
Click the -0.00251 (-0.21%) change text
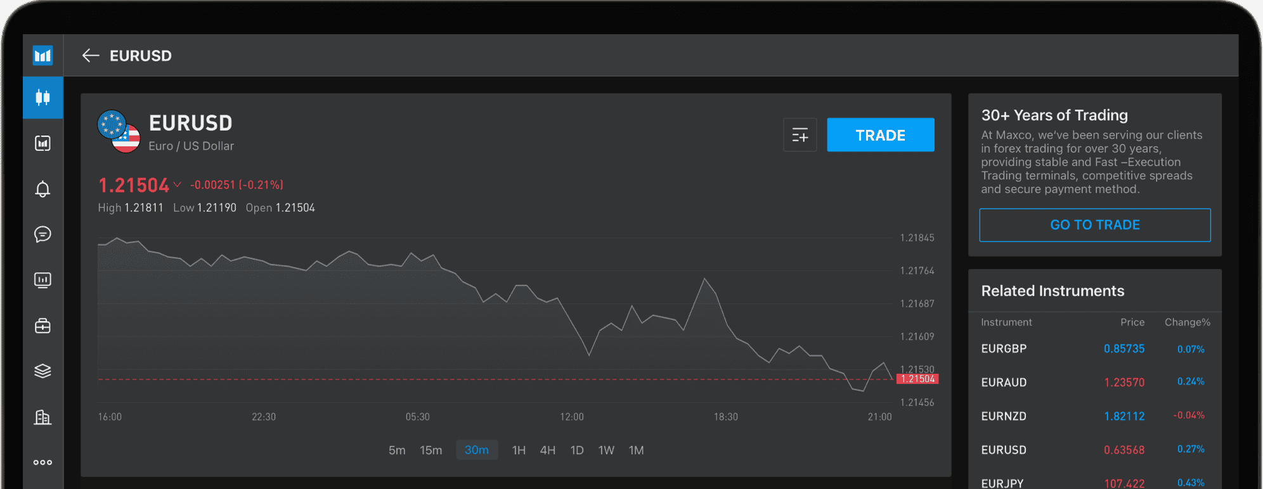point(236,185)
